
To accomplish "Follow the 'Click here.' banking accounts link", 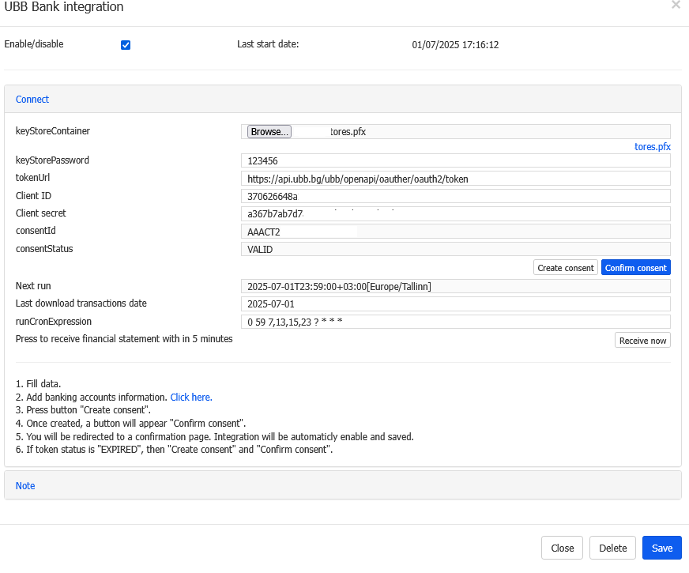I will point(191,398).
